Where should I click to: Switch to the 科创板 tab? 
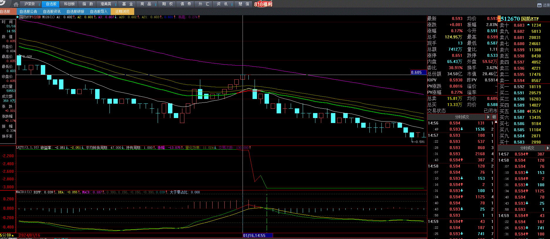[x=70, y=4]
